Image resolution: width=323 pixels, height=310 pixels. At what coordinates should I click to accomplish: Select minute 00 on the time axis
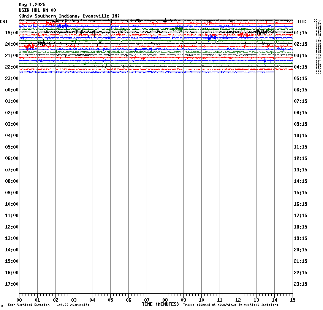pos(19,300)
